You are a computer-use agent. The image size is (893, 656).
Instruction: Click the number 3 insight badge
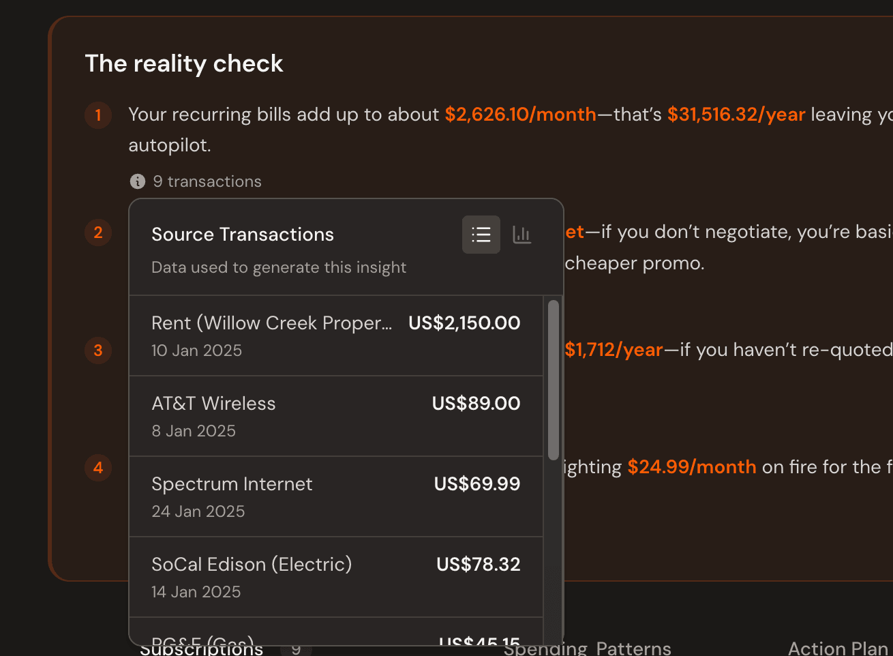click(x=98, y=351)
